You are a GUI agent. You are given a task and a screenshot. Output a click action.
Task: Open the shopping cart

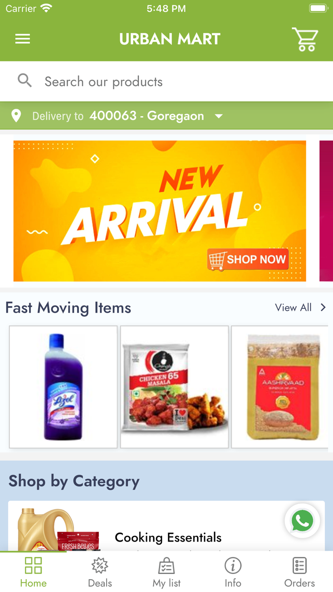tap(305, 39)
